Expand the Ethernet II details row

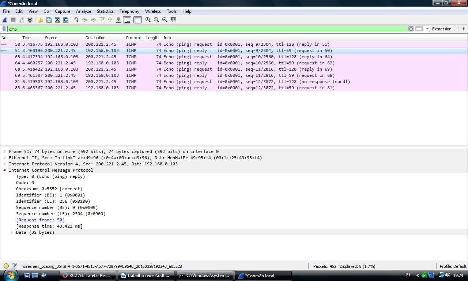point(5,158)
